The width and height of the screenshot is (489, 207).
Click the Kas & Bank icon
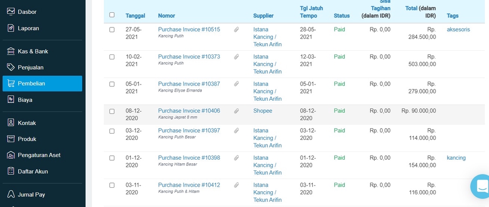11,51
